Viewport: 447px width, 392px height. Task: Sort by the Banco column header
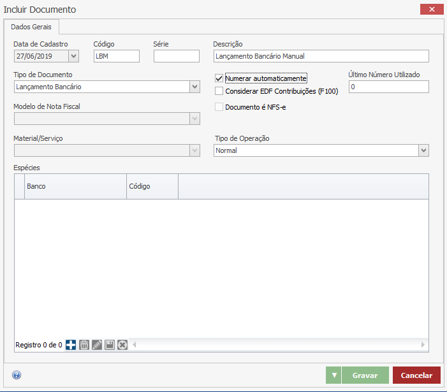coord(75,187)
